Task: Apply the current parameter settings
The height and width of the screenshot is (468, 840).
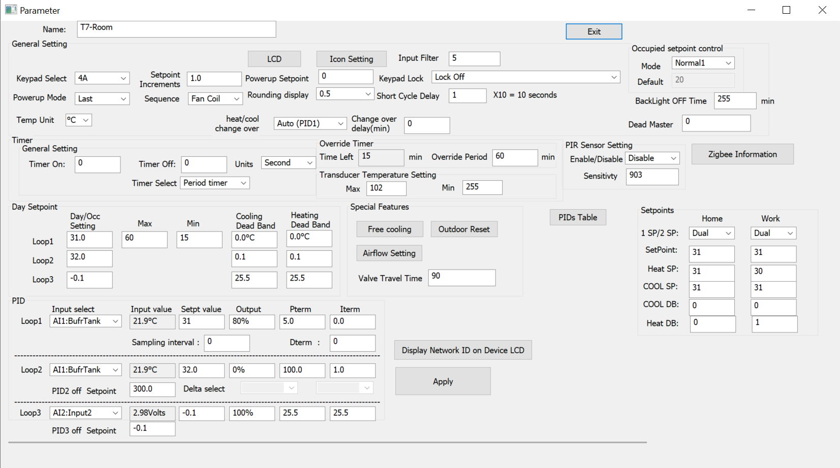Action: tap(442, 381)
